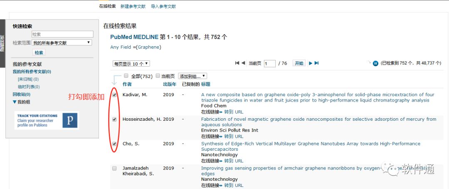The width and height of the screenshot is (449, 189).
Task: Go to next results page arrow
Action: (x=311, y=63)
